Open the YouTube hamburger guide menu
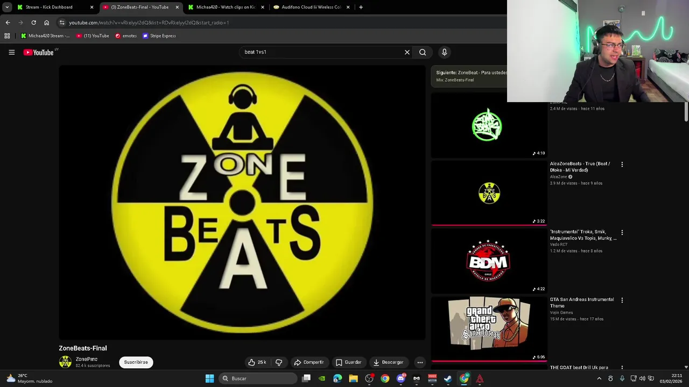The height and width of the screenshot is (387, 689). pyautogui.click(x=11, y=52)
